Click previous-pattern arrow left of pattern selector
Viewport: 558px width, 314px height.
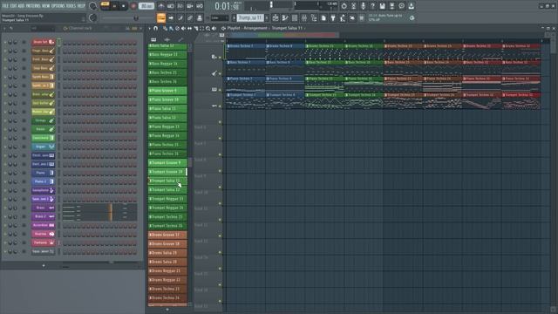(x=235, y=17)
